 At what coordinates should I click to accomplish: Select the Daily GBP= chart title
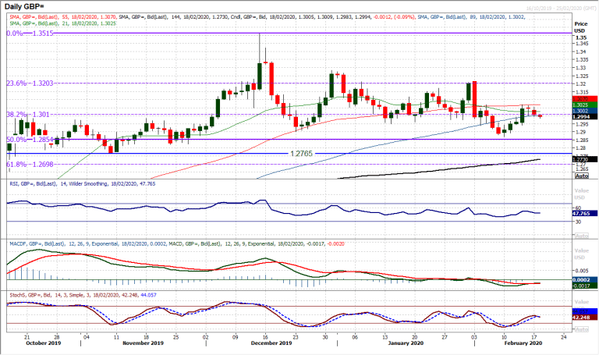(24, 7)
